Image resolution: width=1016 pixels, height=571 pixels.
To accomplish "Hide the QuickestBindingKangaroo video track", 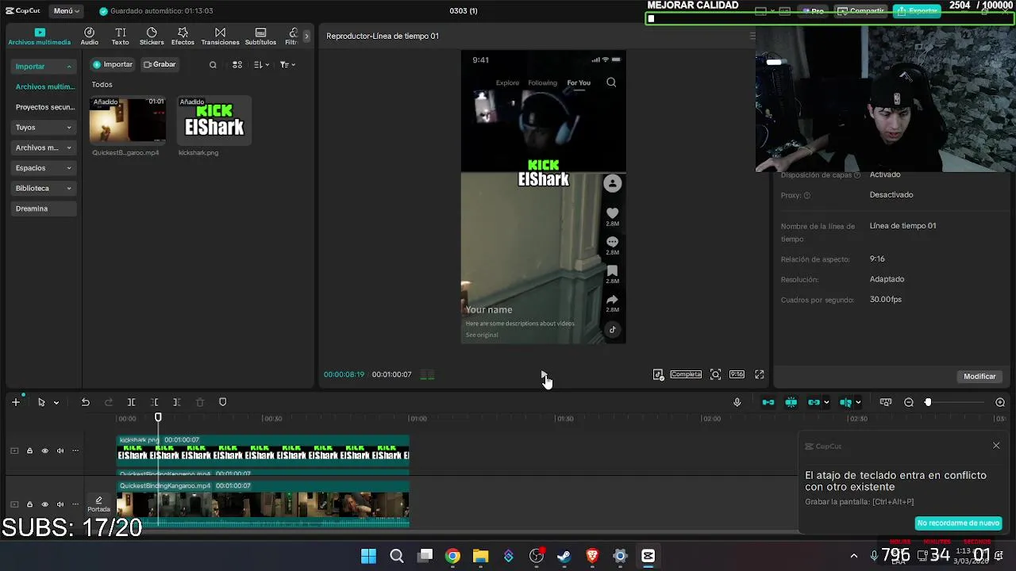I will 44,504.
